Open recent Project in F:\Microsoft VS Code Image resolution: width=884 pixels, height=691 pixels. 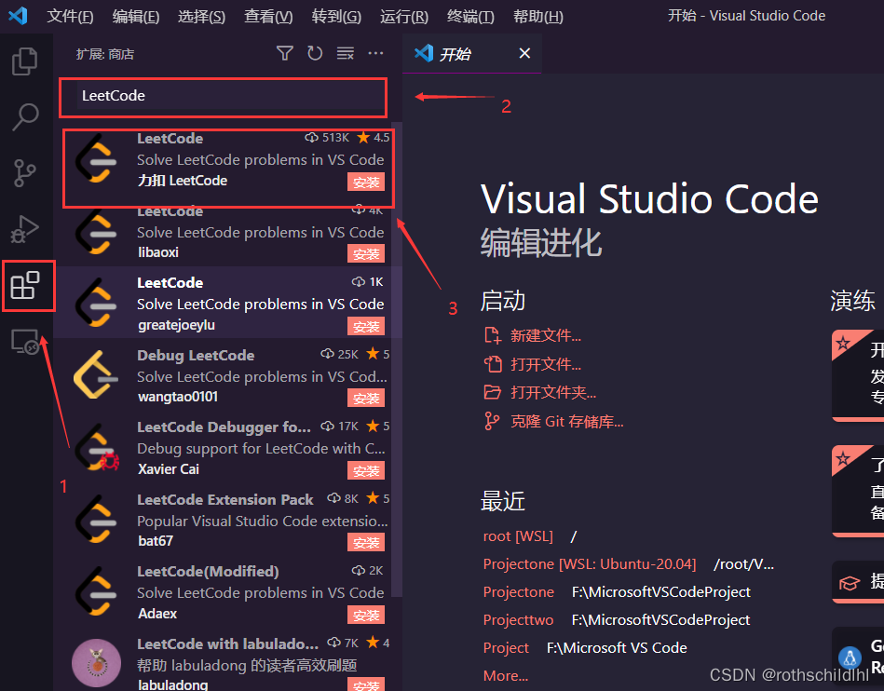[506, 648]
